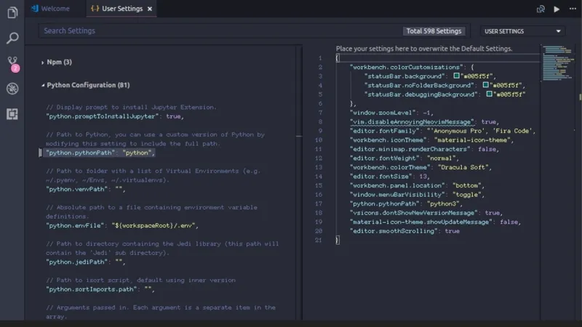Click the "editor.minimap.renderCharacters" line
Screen dimensions: 582x327
(424, 149)
